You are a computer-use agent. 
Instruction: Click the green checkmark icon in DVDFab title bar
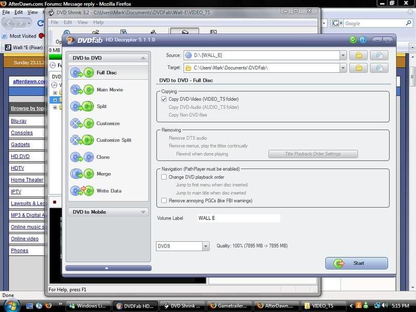click(353, 40)
